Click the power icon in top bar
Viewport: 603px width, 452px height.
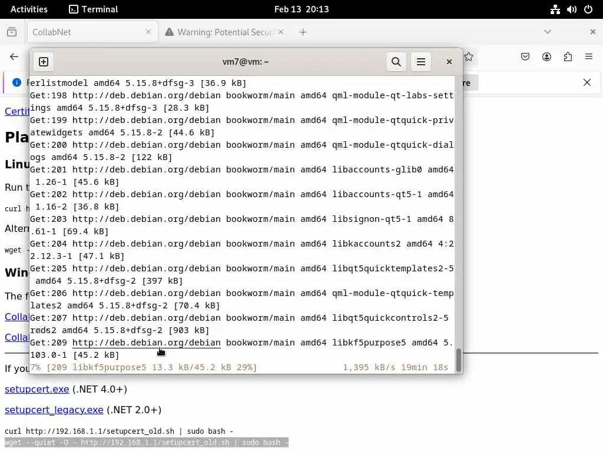(588, 9)
